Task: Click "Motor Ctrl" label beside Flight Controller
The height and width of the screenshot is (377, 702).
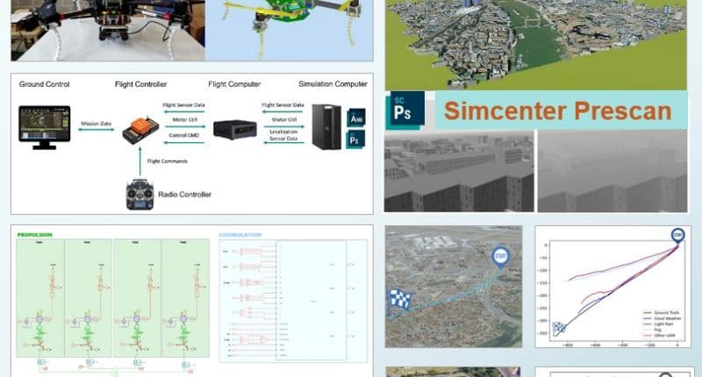Action: click(x=184, y=119)
